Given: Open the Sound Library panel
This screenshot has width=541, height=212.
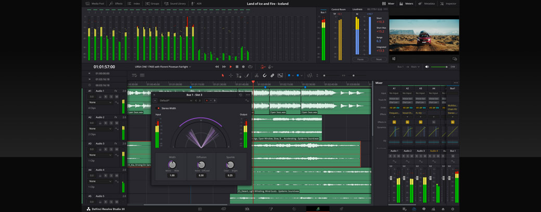Looking at the screenshot, I should [x=175, y=4].
